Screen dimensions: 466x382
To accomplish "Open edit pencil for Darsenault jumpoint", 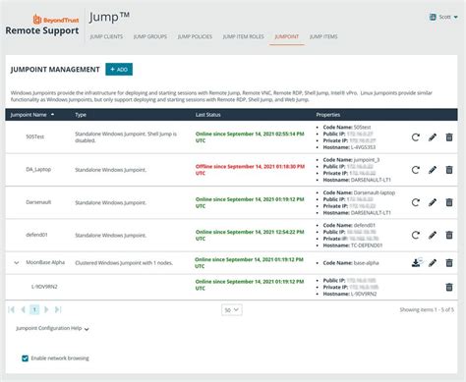I will coord(433,202).
